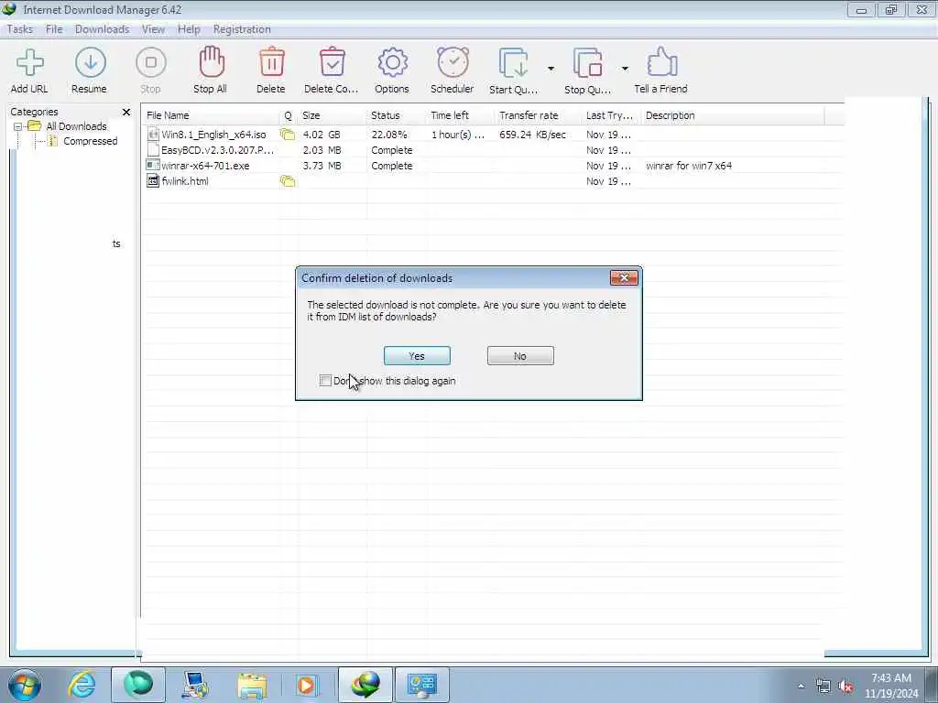
Task: Click the Stop Queue icon
Action: point(588,63)
